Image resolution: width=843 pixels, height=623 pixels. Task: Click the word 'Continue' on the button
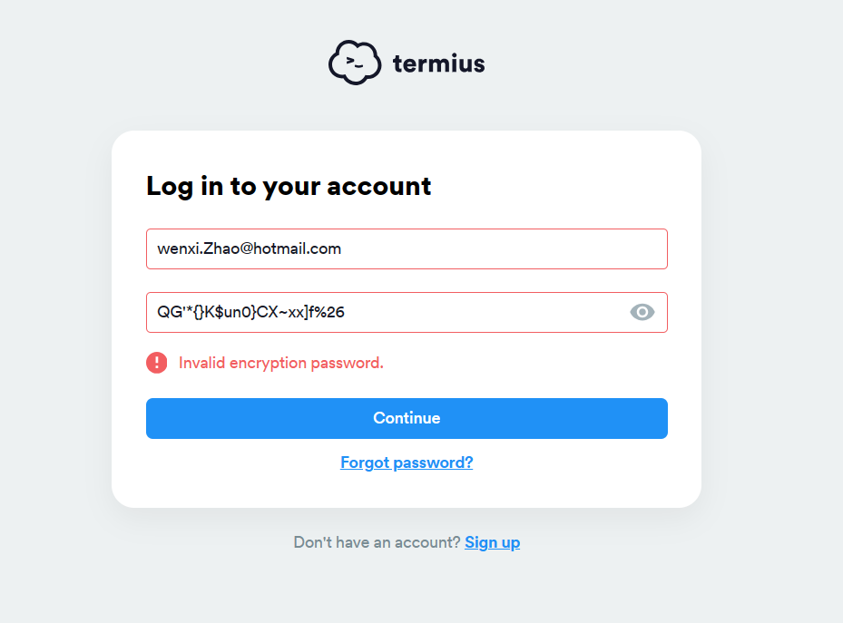point(407,418)
